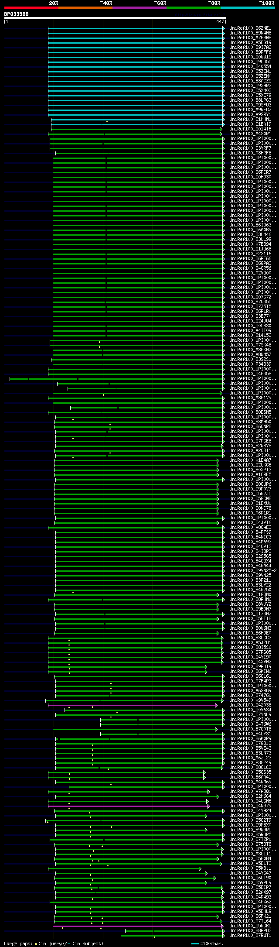Screen dimensions: 279x947
Task: Click the green ~80% identity legend segment
Action: coord(194,8)
